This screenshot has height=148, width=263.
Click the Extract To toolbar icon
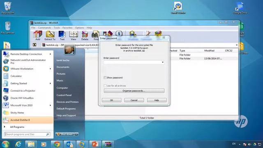click(x=50, y=35)
